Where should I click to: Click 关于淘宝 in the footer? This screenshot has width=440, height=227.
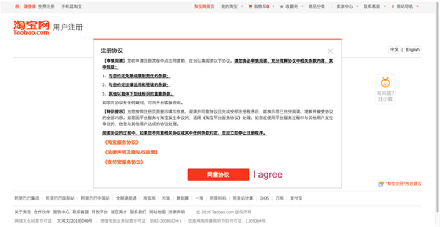23,212
